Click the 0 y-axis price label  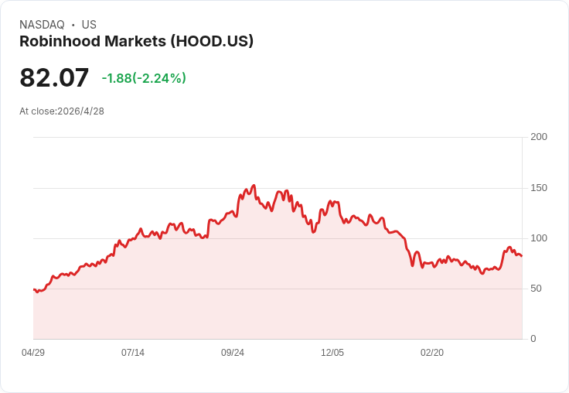(533, 339)
